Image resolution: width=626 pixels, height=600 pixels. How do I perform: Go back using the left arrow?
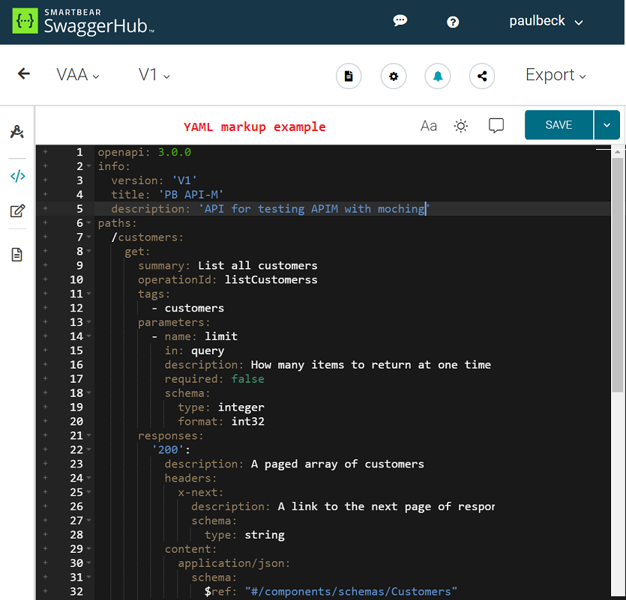click(24, 74)
